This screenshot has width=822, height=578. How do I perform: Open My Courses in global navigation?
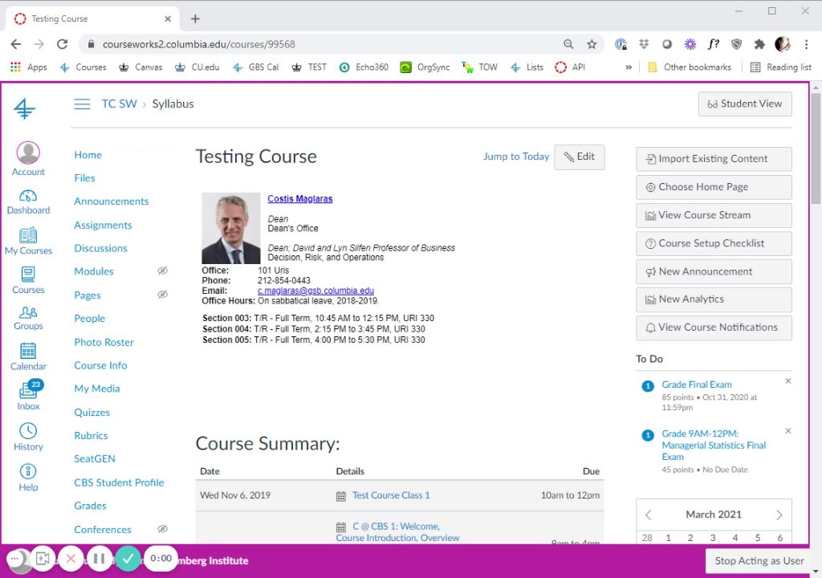pyautogui.click(x=28, y=242)
